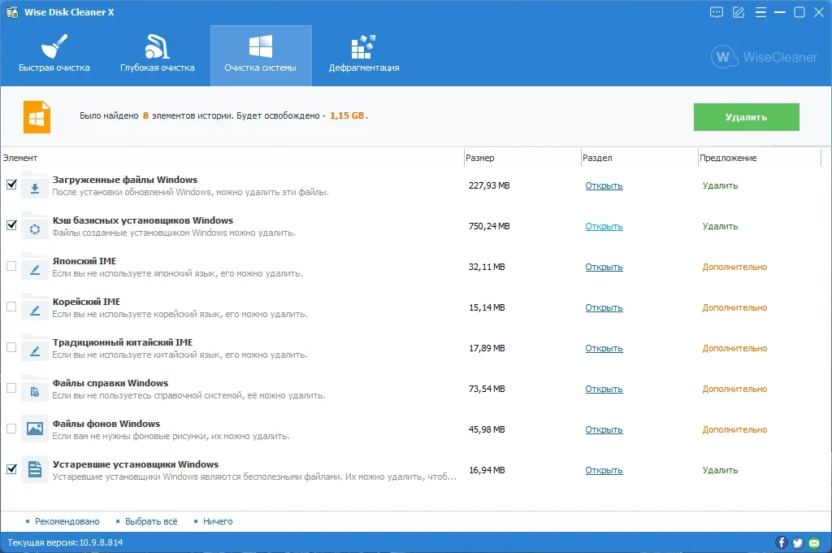This screenshot has height=553, width=832.
Task: Sort by the Размер column header
Action: (x=479, y=158)
